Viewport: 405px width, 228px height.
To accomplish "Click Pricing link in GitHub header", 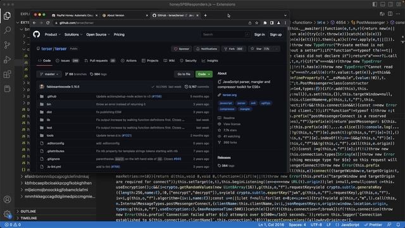I will point(119,35).
